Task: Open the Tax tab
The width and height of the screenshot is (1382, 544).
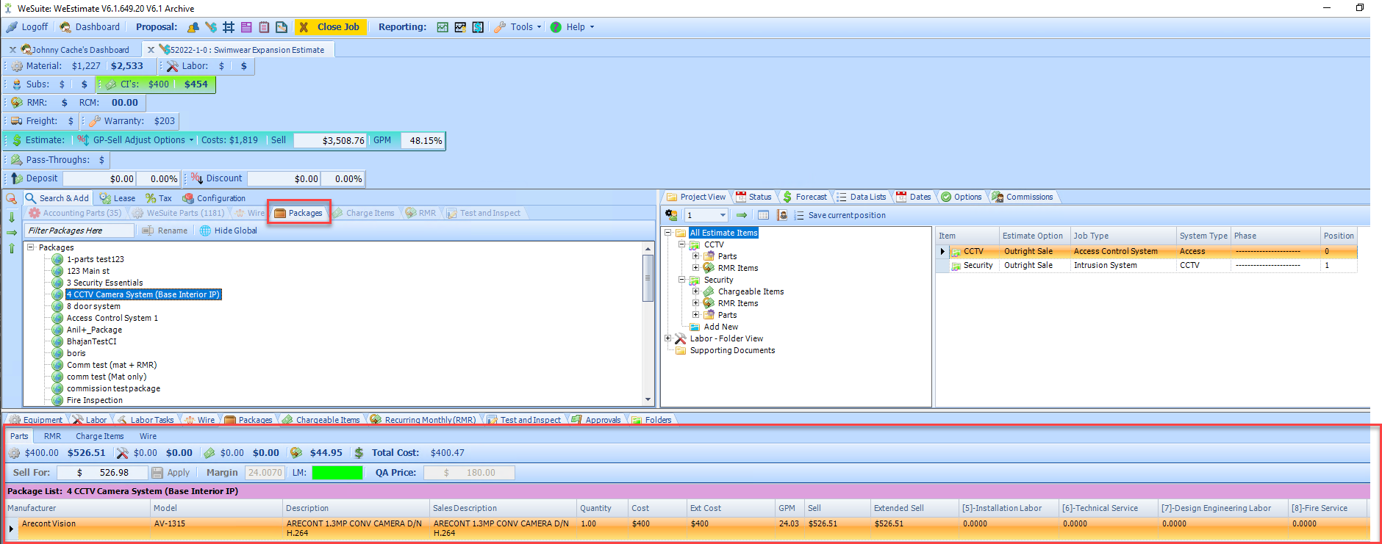Action: click(x=159, y=198)
